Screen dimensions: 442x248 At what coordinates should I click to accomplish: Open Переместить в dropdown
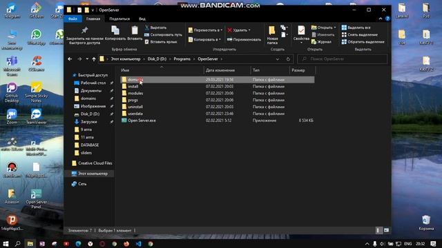pyautogui.click(x=205, y=30)
